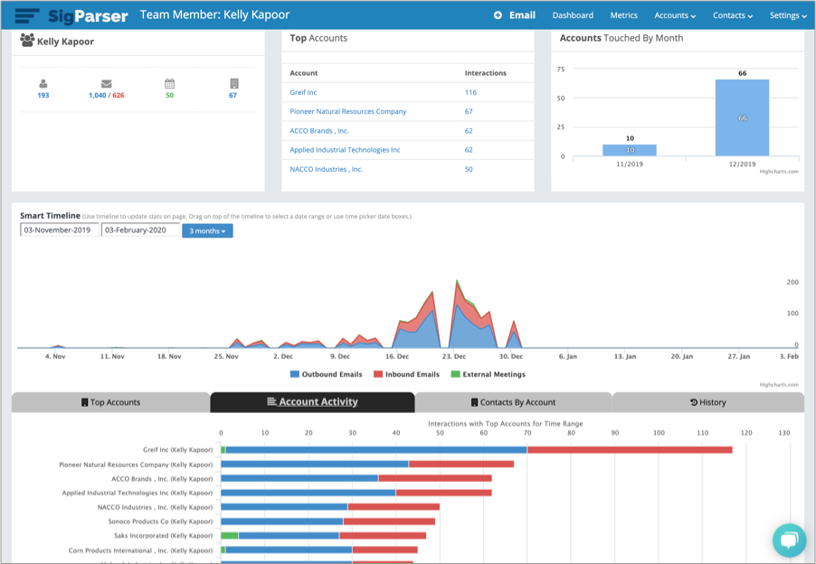This screenshot has height=564, width=816.
Task: Click the Sonoco Products Co blue outbound bar
Action: [x=282, y=522]
